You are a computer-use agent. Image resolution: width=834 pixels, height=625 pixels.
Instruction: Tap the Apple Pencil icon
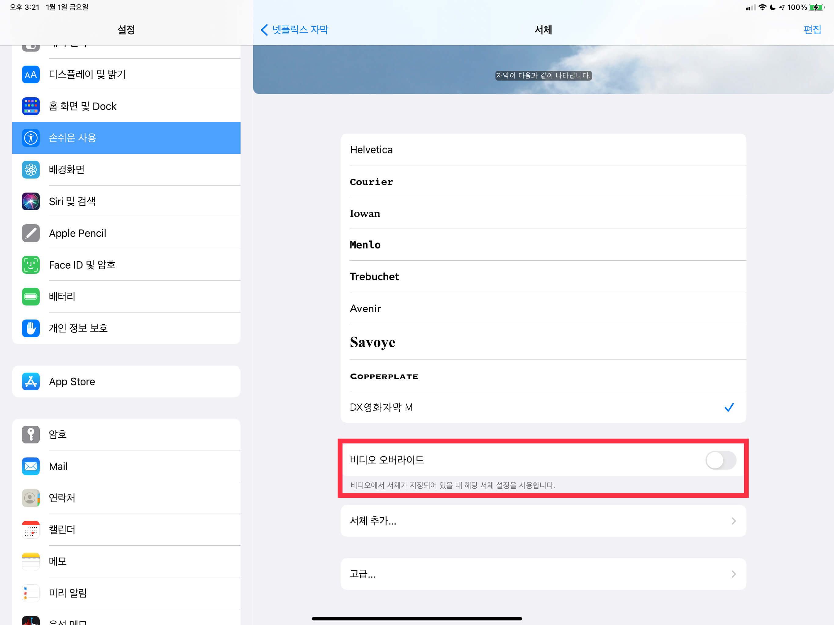31,233
